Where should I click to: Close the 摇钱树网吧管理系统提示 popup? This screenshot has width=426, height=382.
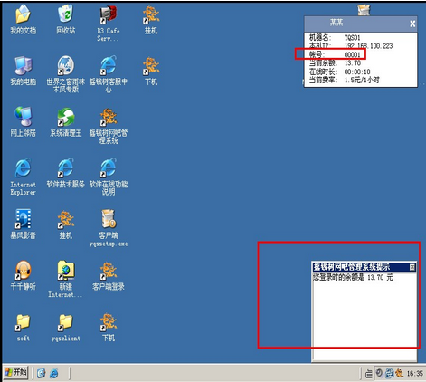pos(412,267)
